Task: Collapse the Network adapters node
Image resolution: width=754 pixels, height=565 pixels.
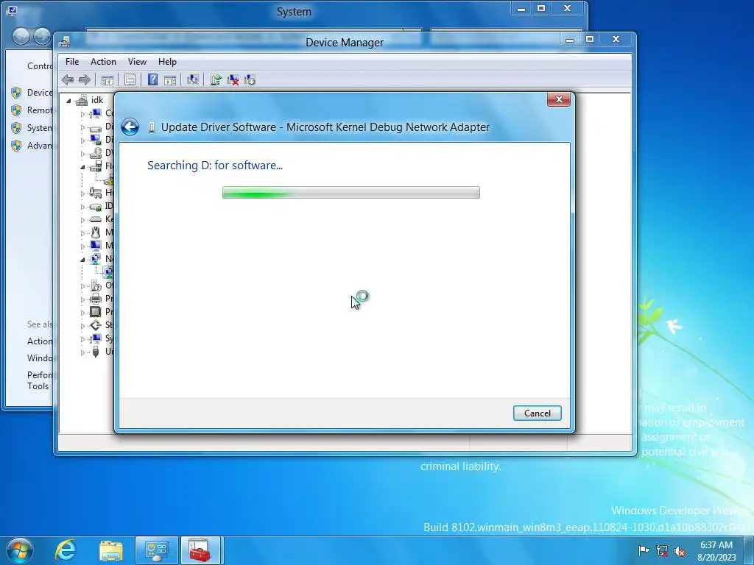Action: [82, 260]
